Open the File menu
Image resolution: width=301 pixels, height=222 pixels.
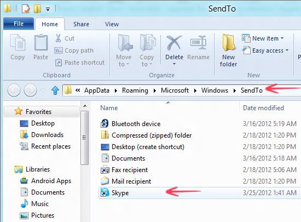19,24
